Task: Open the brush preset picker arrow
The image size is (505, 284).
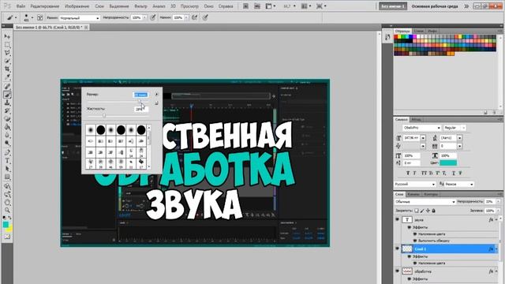Action: (x=32, y=17)
